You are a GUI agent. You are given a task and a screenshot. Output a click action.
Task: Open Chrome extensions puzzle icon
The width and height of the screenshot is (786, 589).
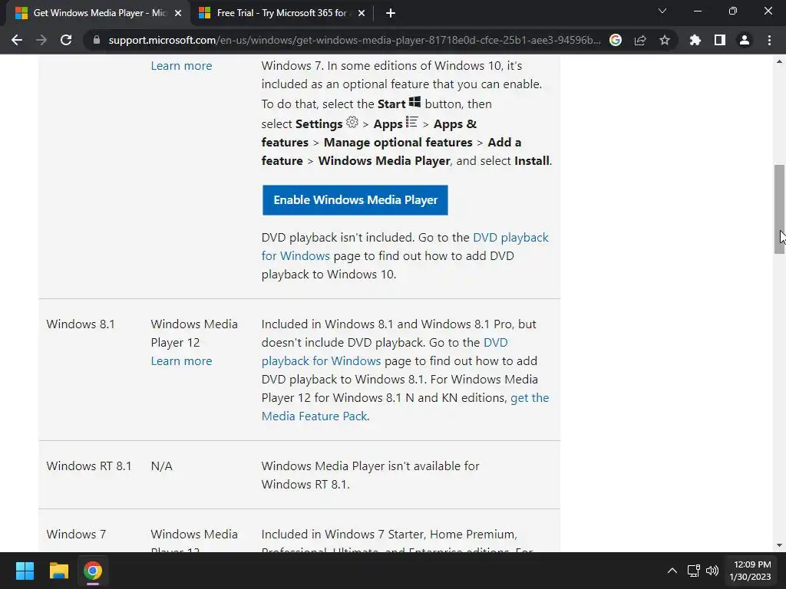(695, 40)
